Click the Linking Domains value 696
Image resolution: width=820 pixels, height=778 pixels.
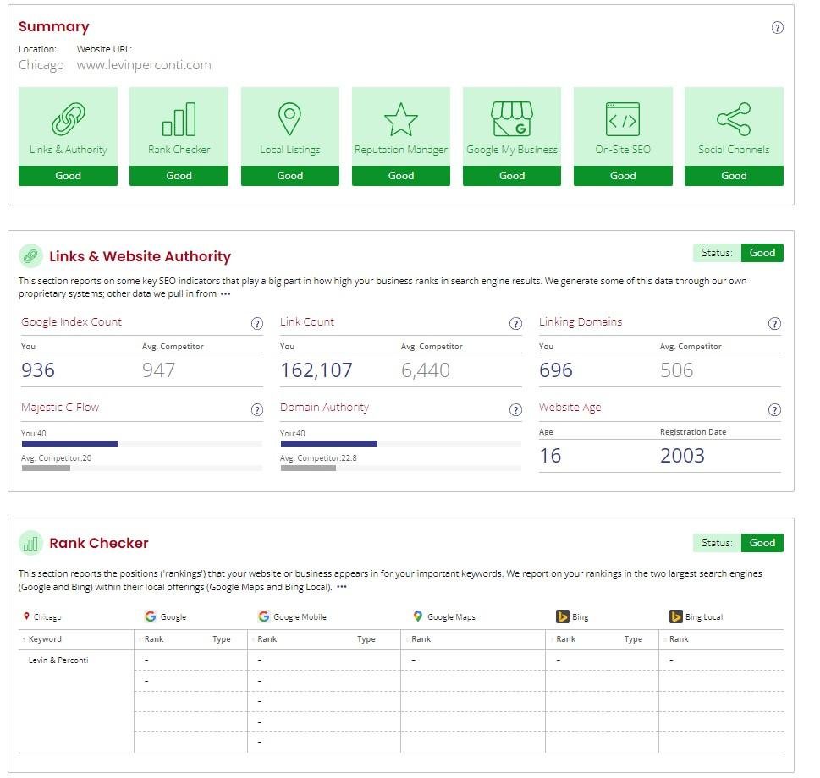(x=555, y=370)
